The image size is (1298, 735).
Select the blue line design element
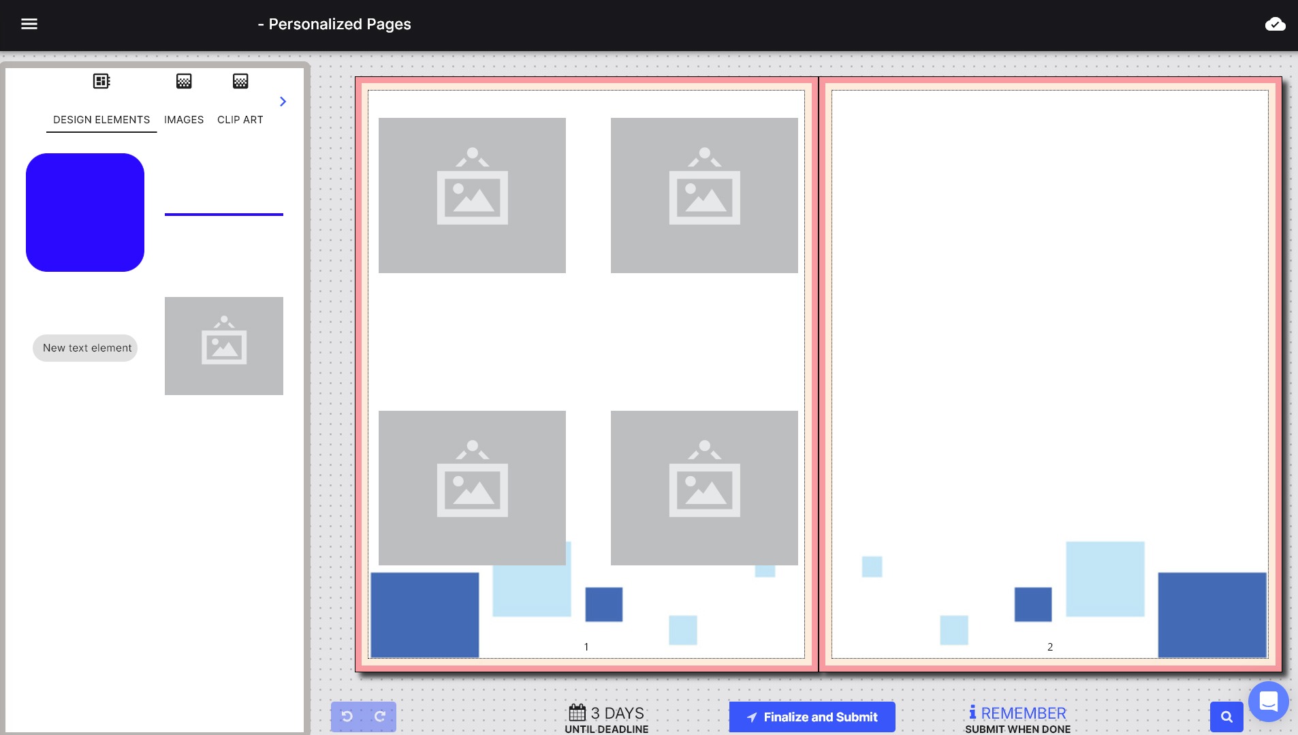[x=224, y=215]
